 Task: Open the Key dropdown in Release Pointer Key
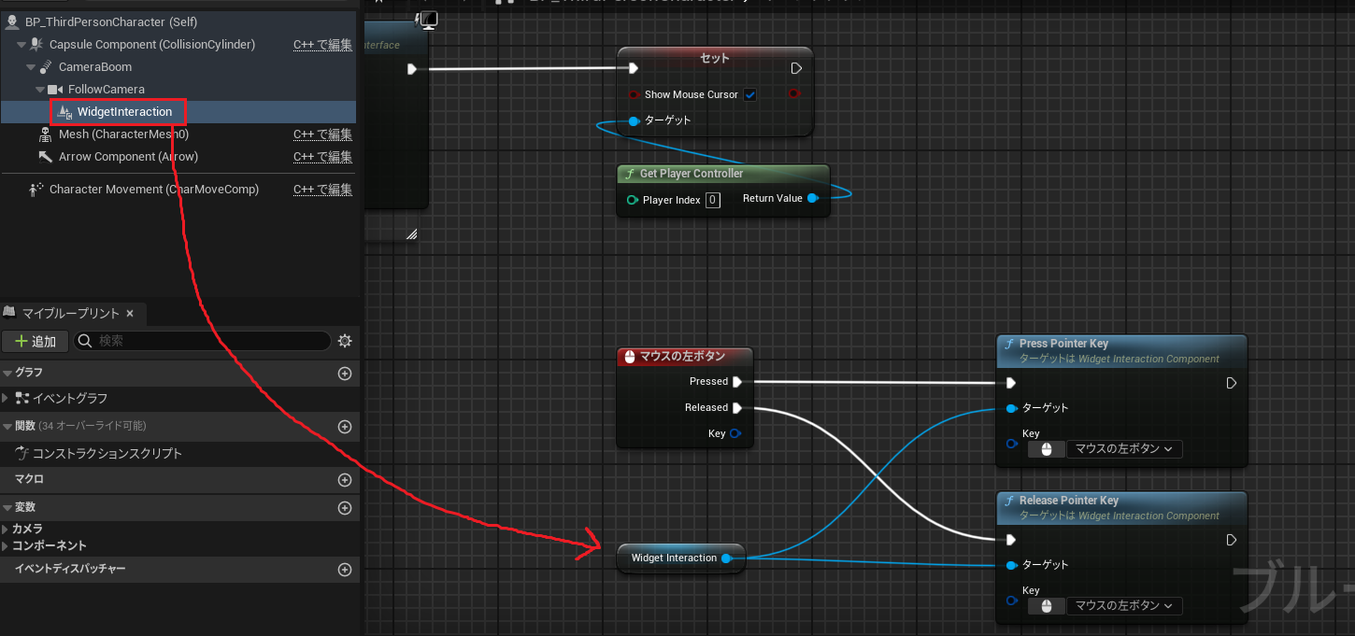tap(1123, 606)
